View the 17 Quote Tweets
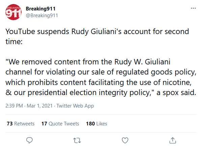Screen dimensions: 202x148 point(60,124)
